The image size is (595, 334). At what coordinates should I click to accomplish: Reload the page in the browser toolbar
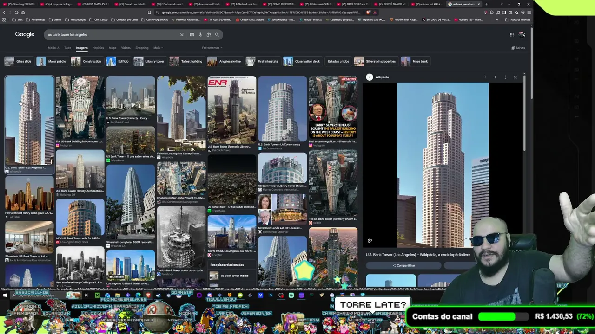[x=16, y=13]
